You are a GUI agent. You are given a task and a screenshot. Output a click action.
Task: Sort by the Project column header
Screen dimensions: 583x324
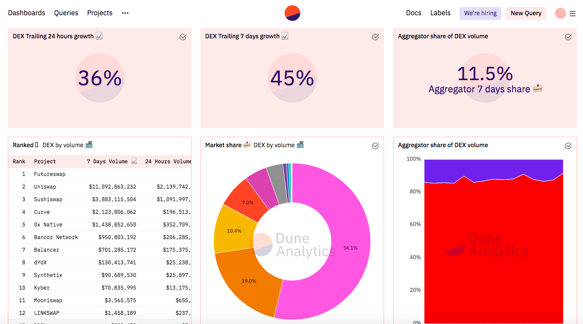(x=45, y=162)
